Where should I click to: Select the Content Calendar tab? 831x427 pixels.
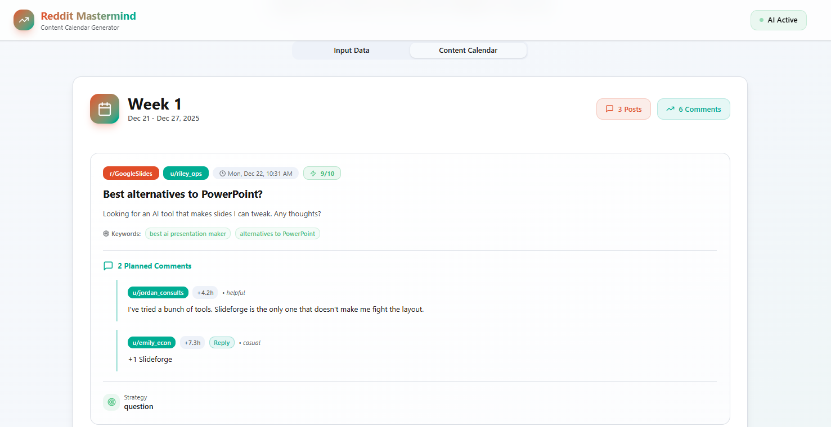coord(468,50)
